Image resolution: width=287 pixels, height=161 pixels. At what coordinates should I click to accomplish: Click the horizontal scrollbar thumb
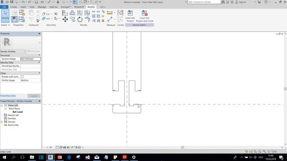pyautogui.click(x=183, y=147)
